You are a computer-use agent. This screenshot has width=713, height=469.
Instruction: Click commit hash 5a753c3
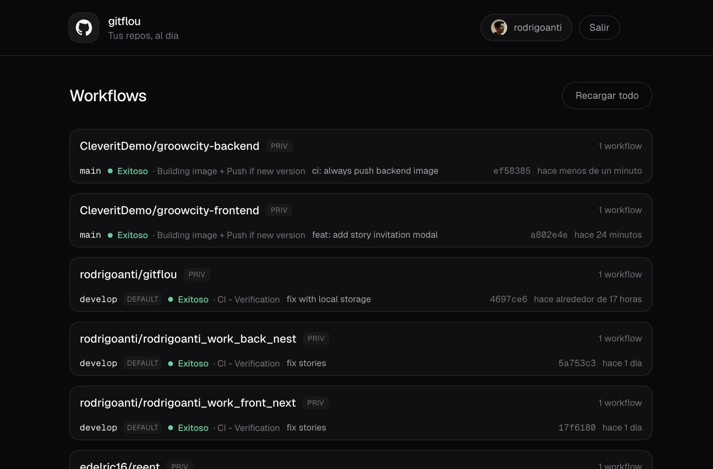[x=577, y=363]
